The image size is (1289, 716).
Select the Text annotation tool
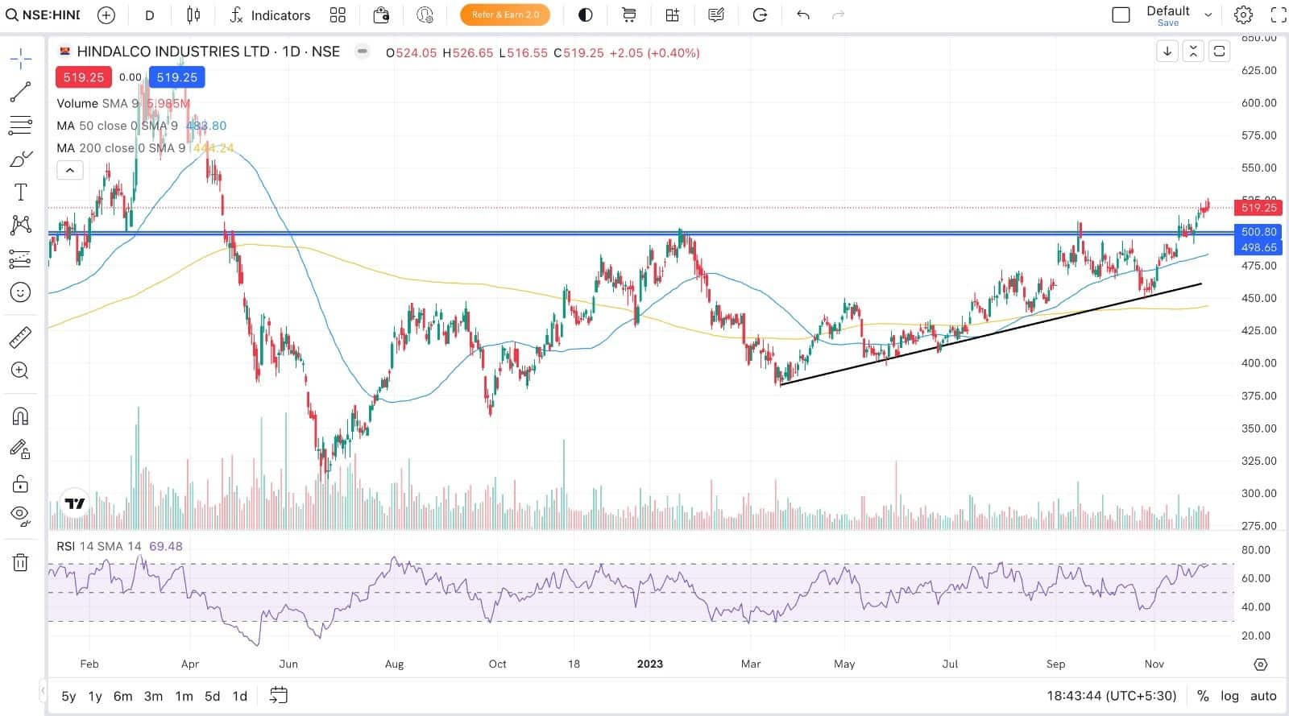point(21,192)
